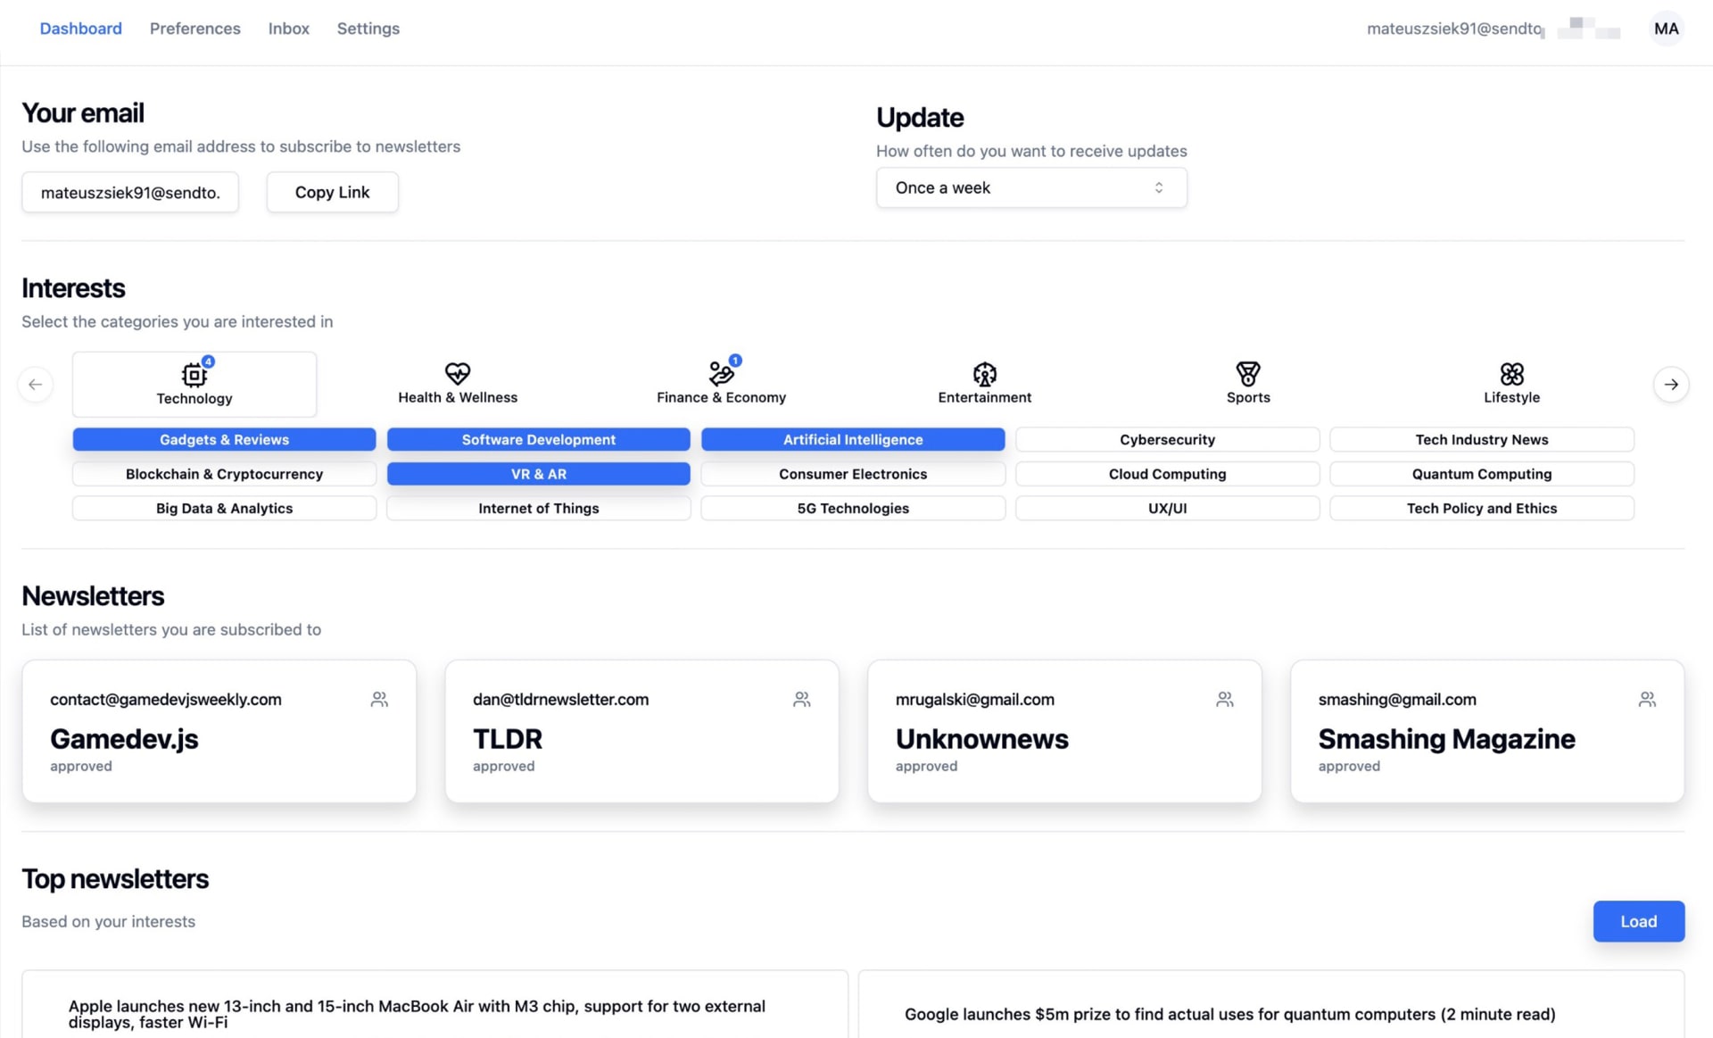This screenshot has height=1038, width=1713.
Task: Open the Preferences tab
Action: [x=194, y=29]
